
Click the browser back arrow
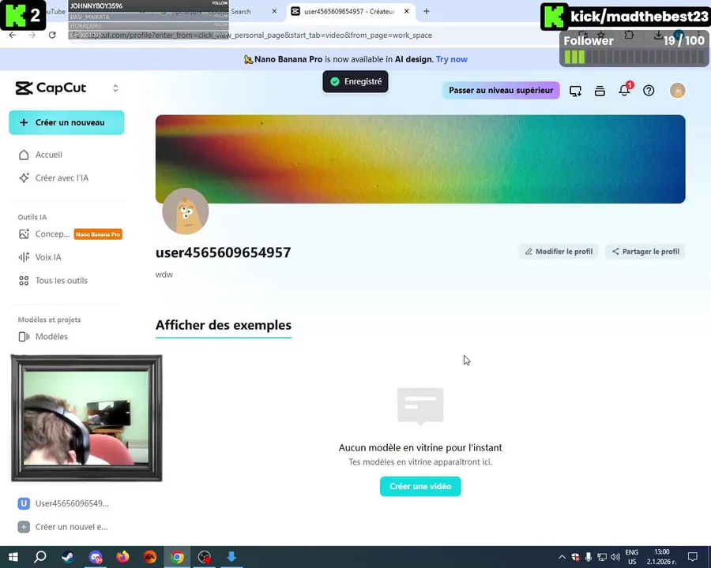coord(12,35)
